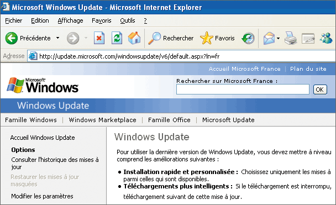Click the grey Windows Update page heading

[x=152, y=137]
